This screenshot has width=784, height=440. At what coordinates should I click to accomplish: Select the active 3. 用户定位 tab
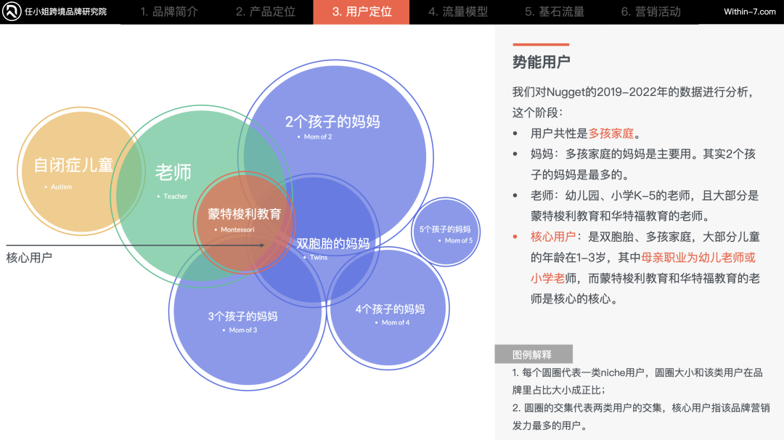[x=362, y=12]
